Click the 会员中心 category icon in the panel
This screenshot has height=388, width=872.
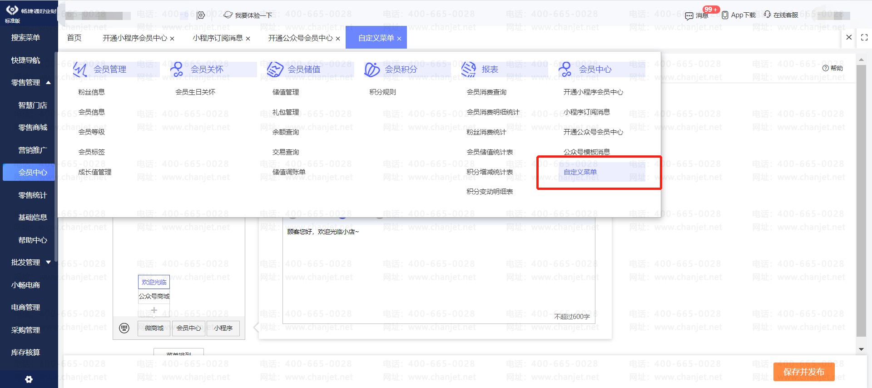(x=565, y=69)
